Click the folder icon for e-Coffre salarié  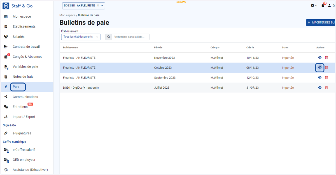pyautogui.click(x=6, y=150)
